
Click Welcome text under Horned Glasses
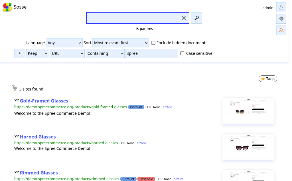click(52, 148)
